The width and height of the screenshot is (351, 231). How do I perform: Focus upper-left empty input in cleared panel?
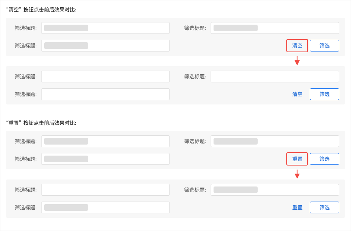105,77
